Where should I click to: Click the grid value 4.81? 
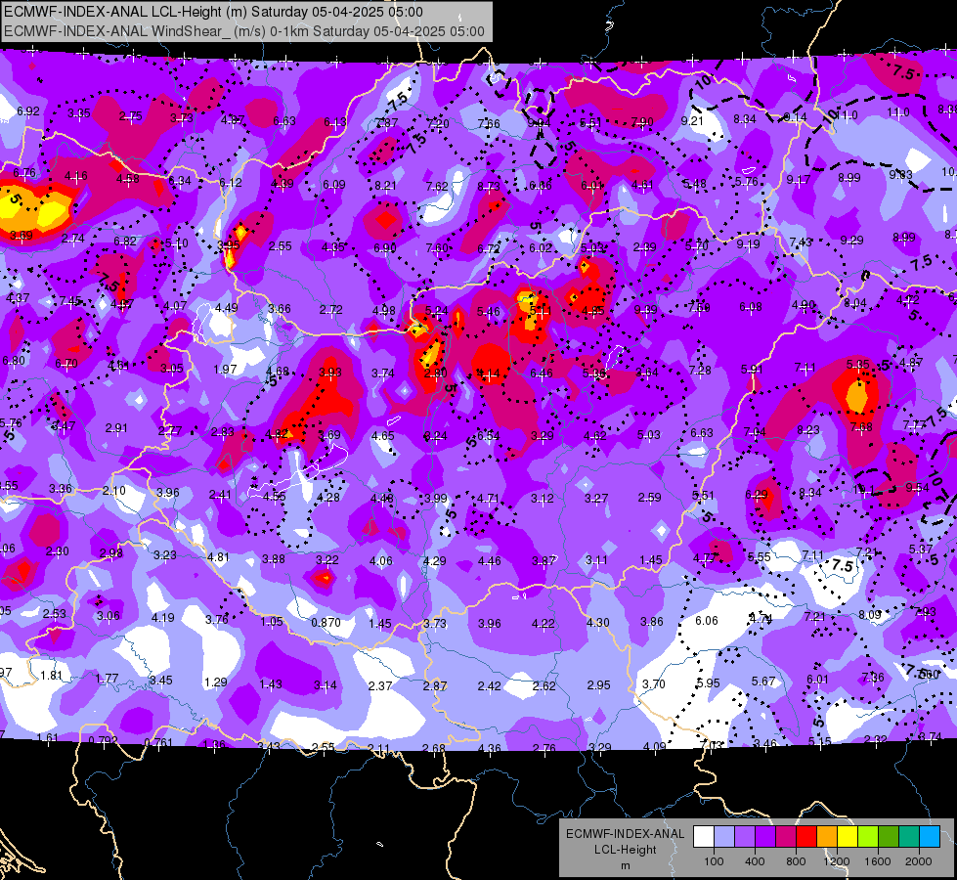218,557
